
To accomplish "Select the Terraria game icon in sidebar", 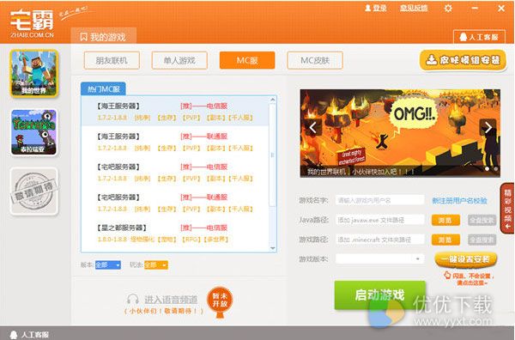I will (34, 132).
